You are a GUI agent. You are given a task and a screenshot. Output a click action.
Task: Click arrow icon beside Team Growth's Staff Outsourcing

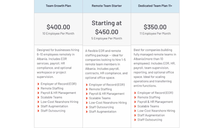[38, 111]
